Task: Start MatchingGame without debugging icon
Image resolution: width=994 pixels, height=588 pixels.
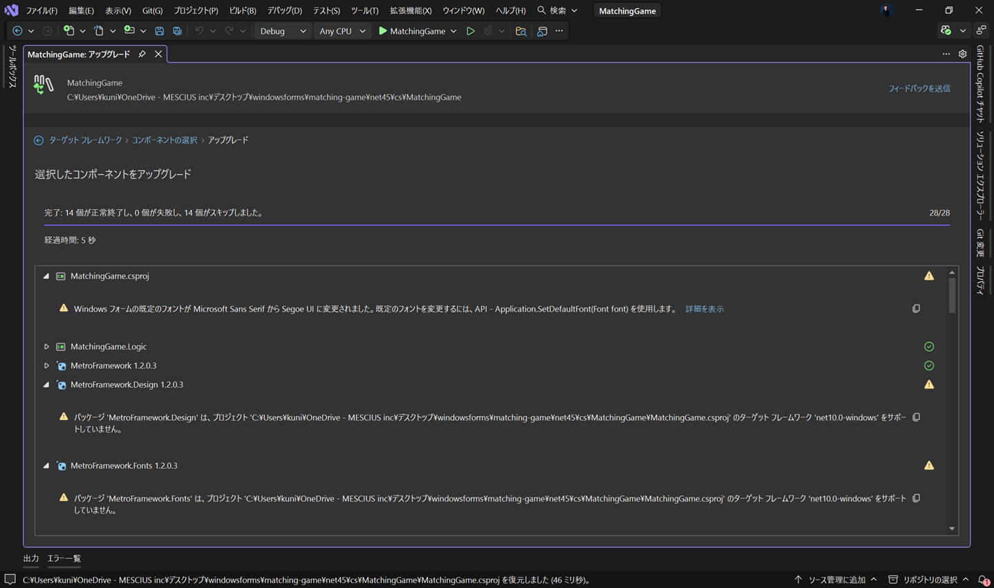Action: coord(471,31)
